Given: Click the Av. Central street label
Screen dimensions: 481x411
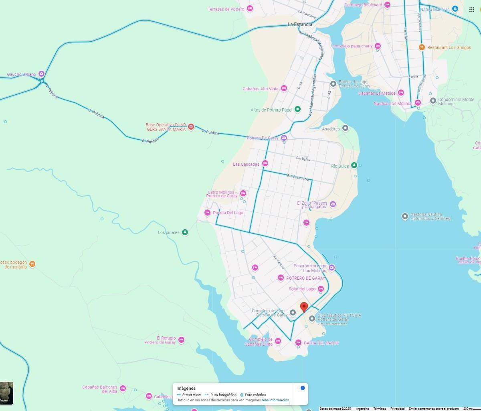Looking at the screenshot, I should pos(279,262).
